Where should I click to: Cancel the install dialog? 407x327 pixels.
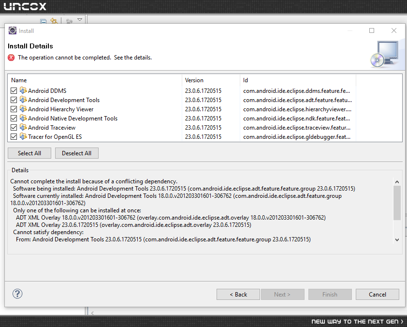pyautogui.click(x=378, y=294)
